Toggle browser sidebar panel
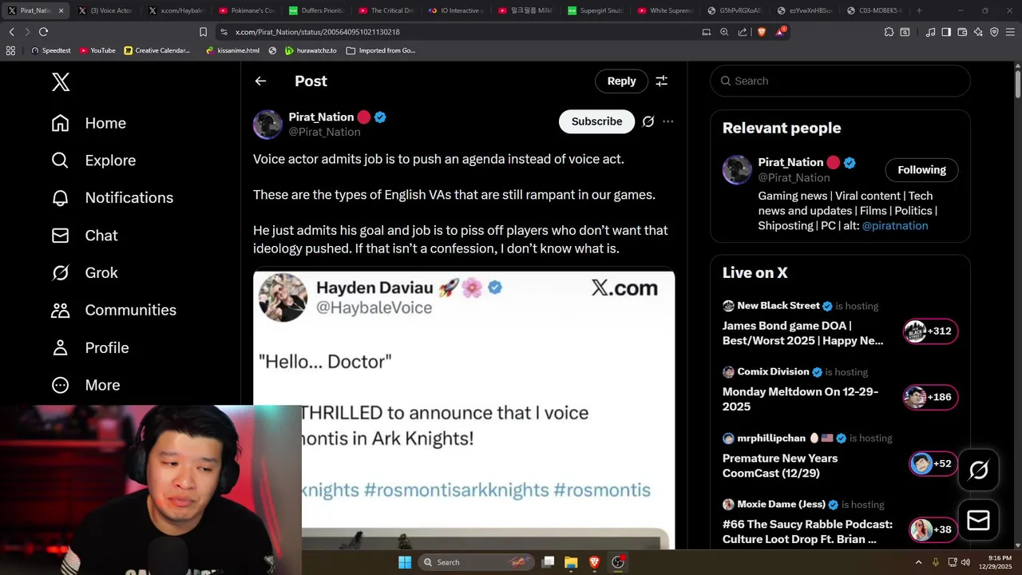The width and height of the screenshot is (1022, 575). (x=946, y=32)
